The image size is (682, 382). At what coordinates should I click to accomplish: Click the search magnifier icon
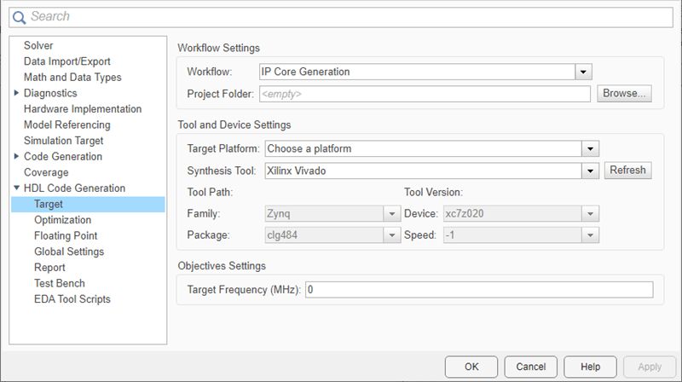[x=19, y=16]
